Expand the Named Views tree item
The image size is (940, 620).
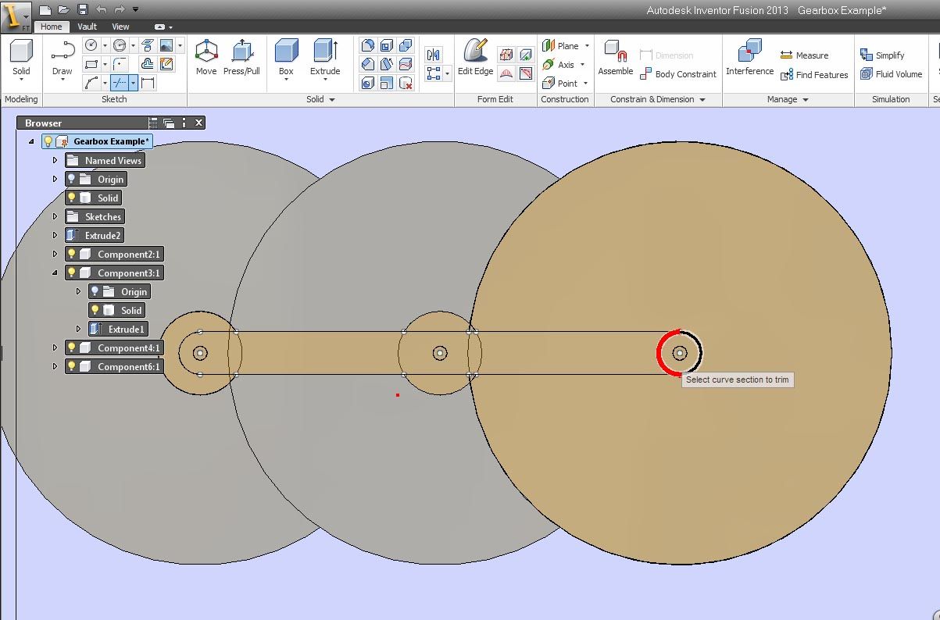point(54,160)
